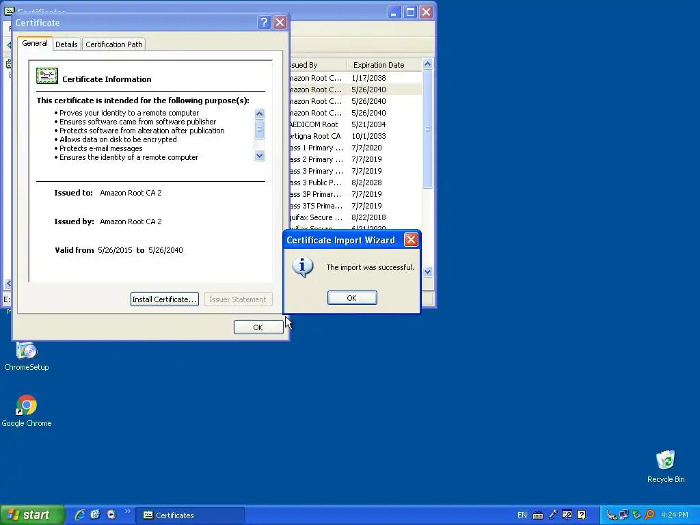Expand the Quick Launch overflow chevron
Image resolution: width=700 pixels, height=525 pixels.
(x=128, y=511)
